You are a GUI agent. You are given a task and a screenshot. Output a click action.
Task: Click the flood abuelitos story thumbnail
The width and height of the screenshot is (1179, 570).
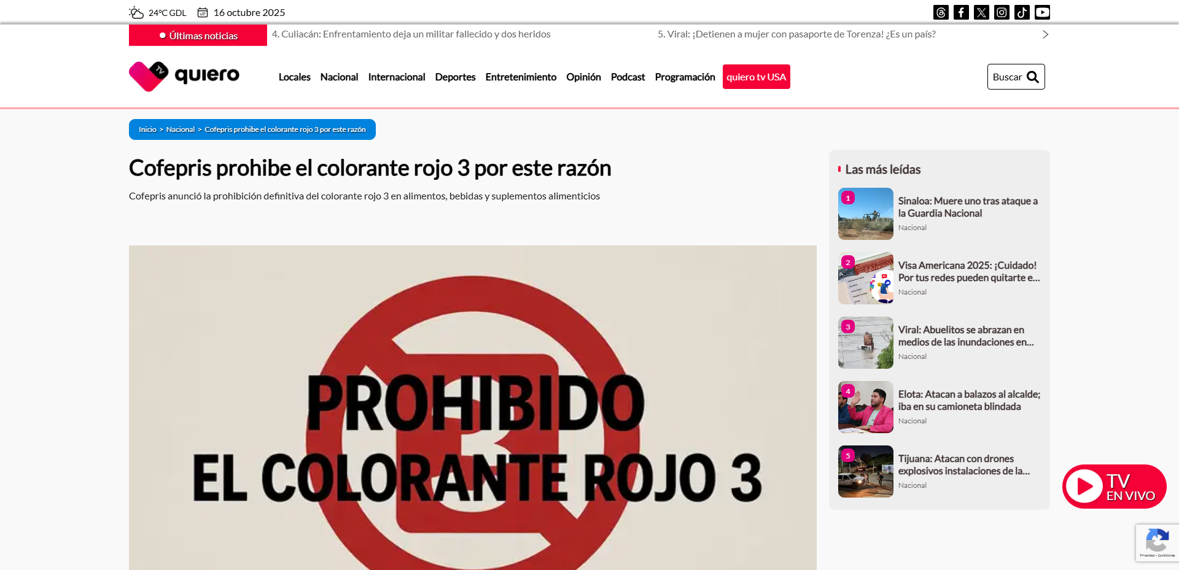tap(866, 342)
